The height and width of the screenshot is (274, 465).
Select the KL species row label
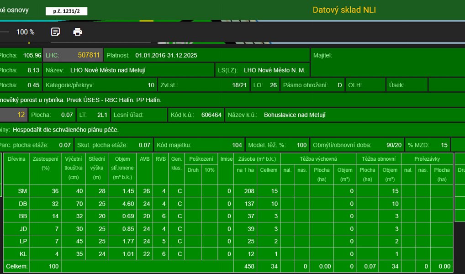(23, 254)
